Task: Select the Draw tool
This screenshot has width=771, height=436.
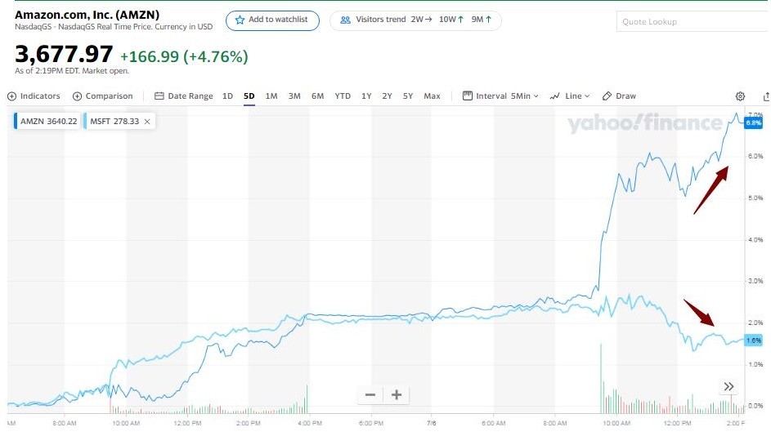Action: pyautogui.click(x=619, y=96)
